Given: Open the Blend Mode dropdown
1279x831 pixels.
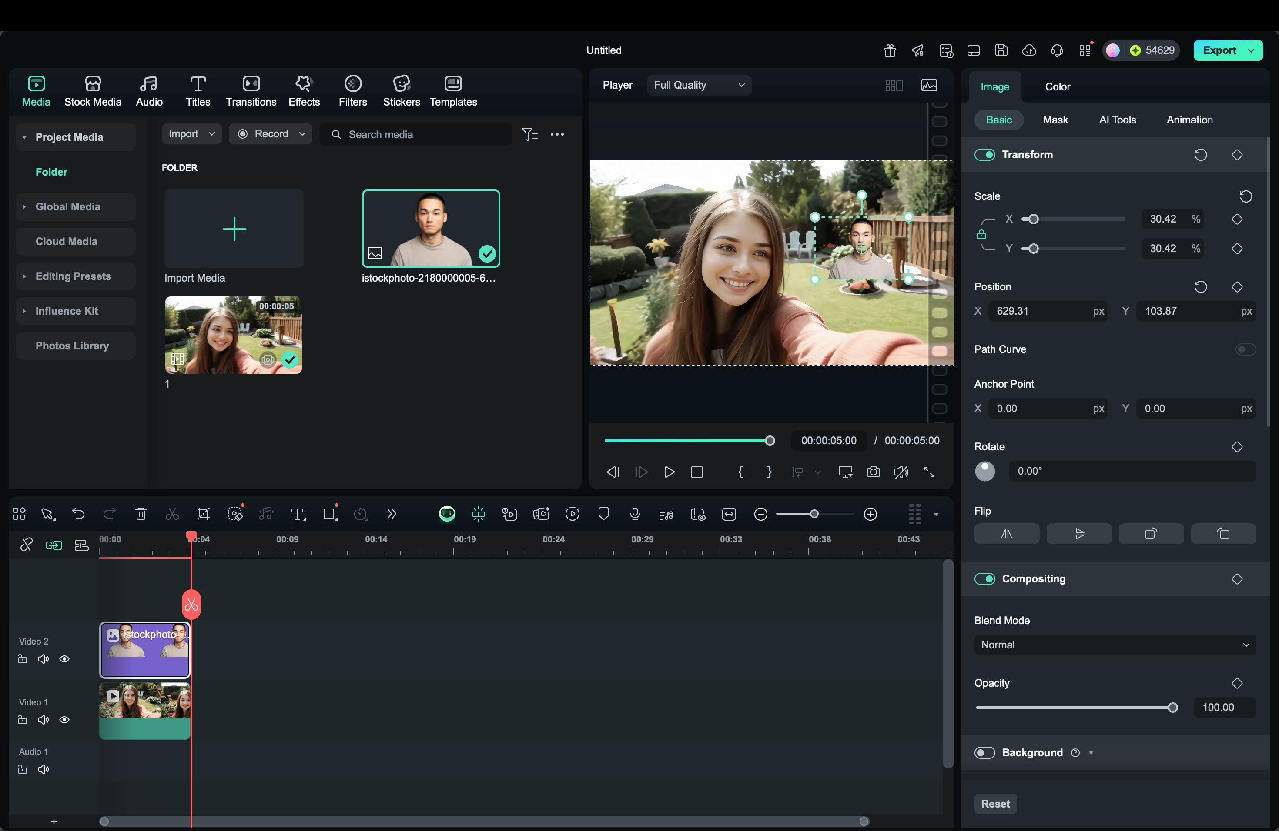Looking at the screenshot, I should [1115, 645].
